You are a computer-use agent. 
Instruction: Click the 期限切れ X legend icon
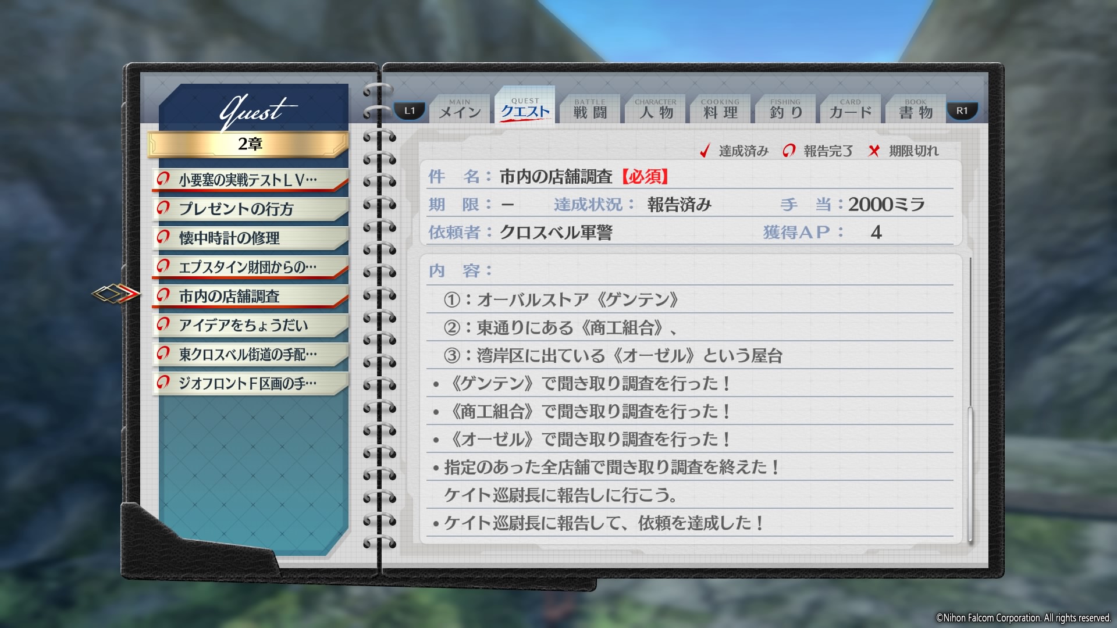873,151
